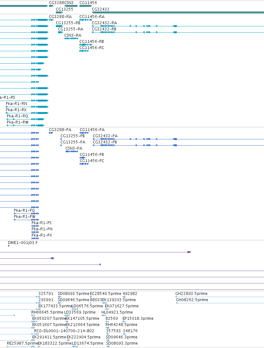The image size is (264, 348).
Task: Select EST label 348176
Action: tap(130, 331)
